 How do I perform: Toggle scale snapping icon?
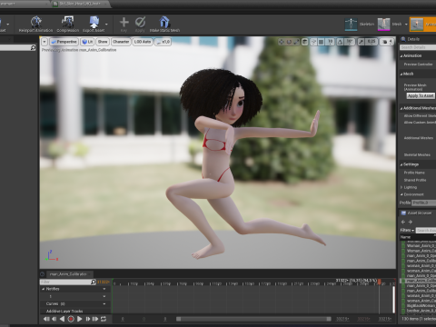click(361, 42)
